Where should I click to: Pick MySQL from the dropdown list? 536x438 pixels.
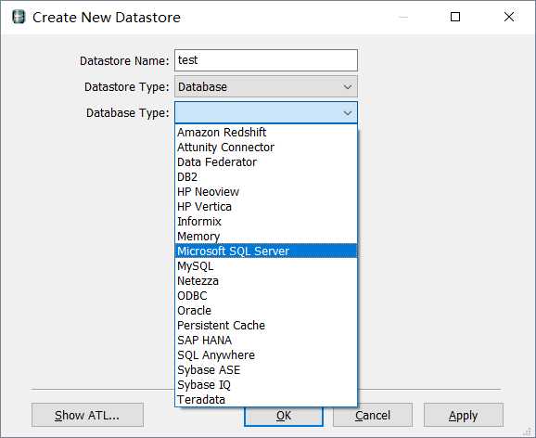coord(266,266)
